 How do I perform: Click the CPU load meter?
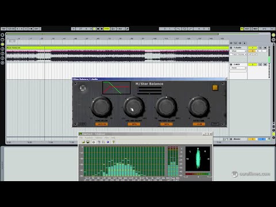264,29
